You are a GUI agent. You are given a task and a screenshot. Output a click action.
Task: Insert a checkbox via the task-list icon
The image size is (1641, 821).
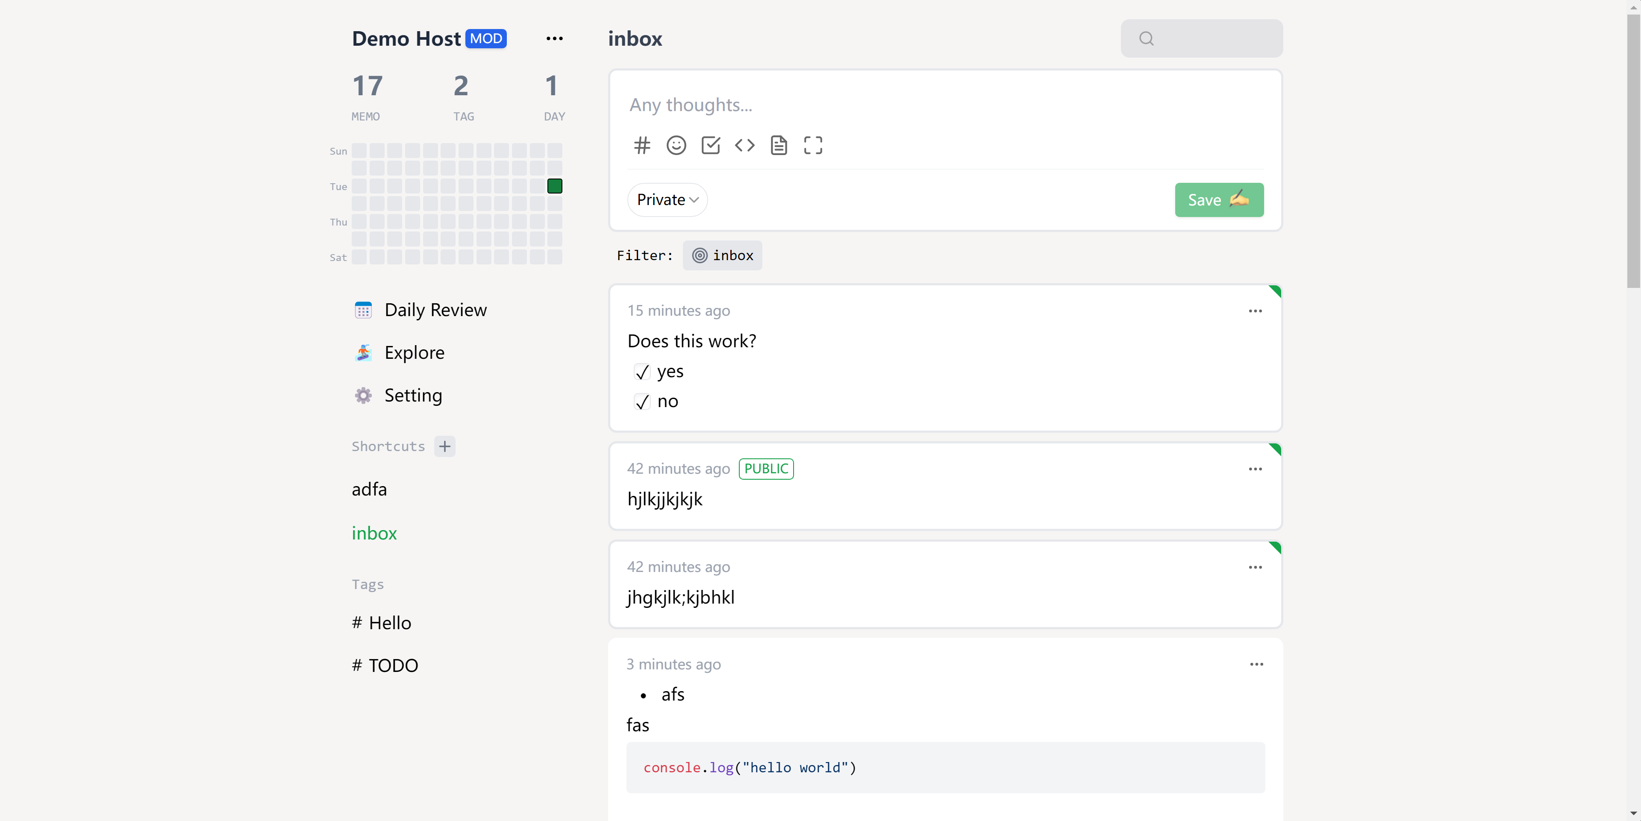710,145
